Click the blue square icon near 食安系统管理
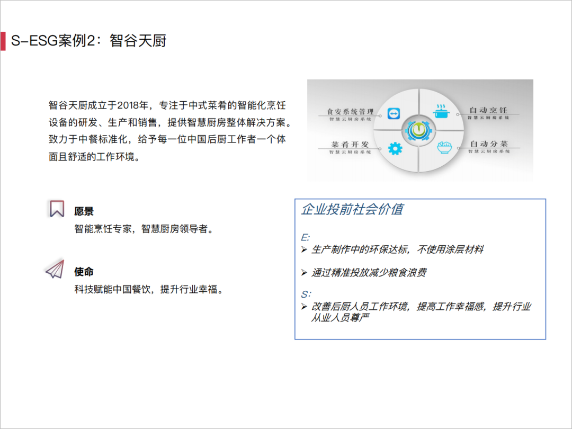 pyautogui.click(x=394, y=113)
